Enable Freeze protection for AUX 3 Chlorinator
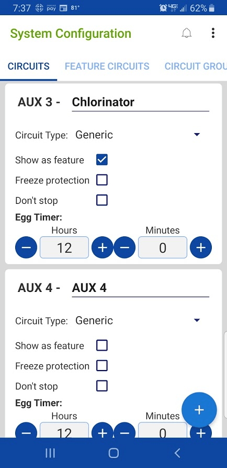The width and height of the screenshot is (227, 468). tap(102, 180)
